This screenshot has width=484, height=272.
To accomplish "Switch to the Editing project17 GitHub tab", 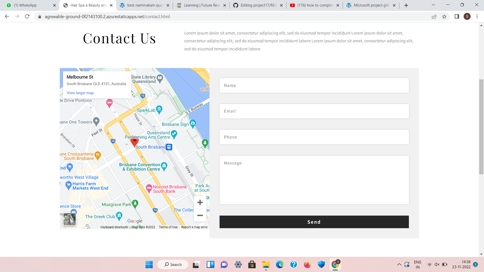I will [x=257, y=5].
